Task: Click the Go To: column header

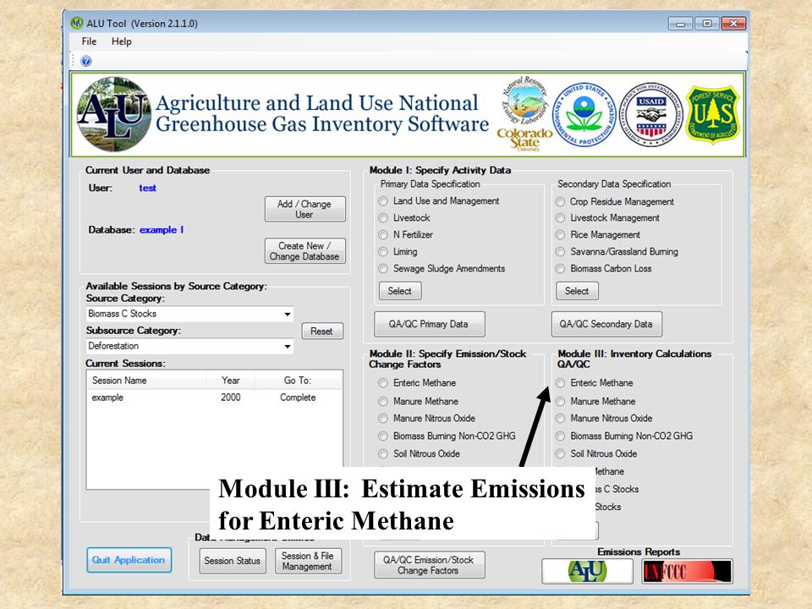Action: click(x=298, y=381)
